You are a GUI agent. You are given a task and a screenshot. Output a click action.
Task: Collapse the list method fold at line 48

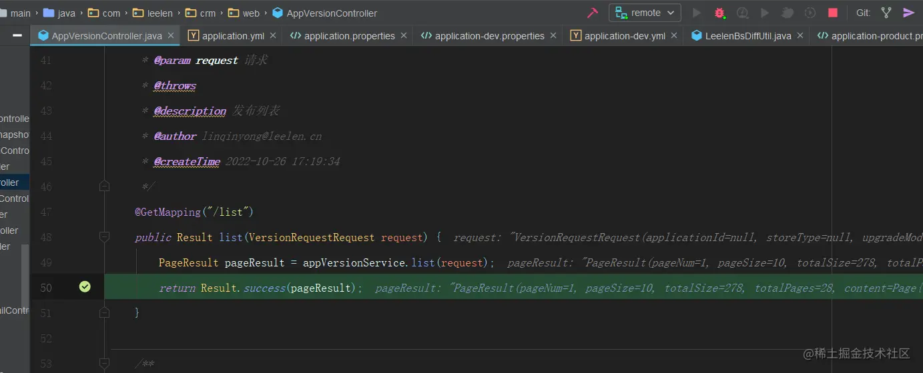point(104,237)
